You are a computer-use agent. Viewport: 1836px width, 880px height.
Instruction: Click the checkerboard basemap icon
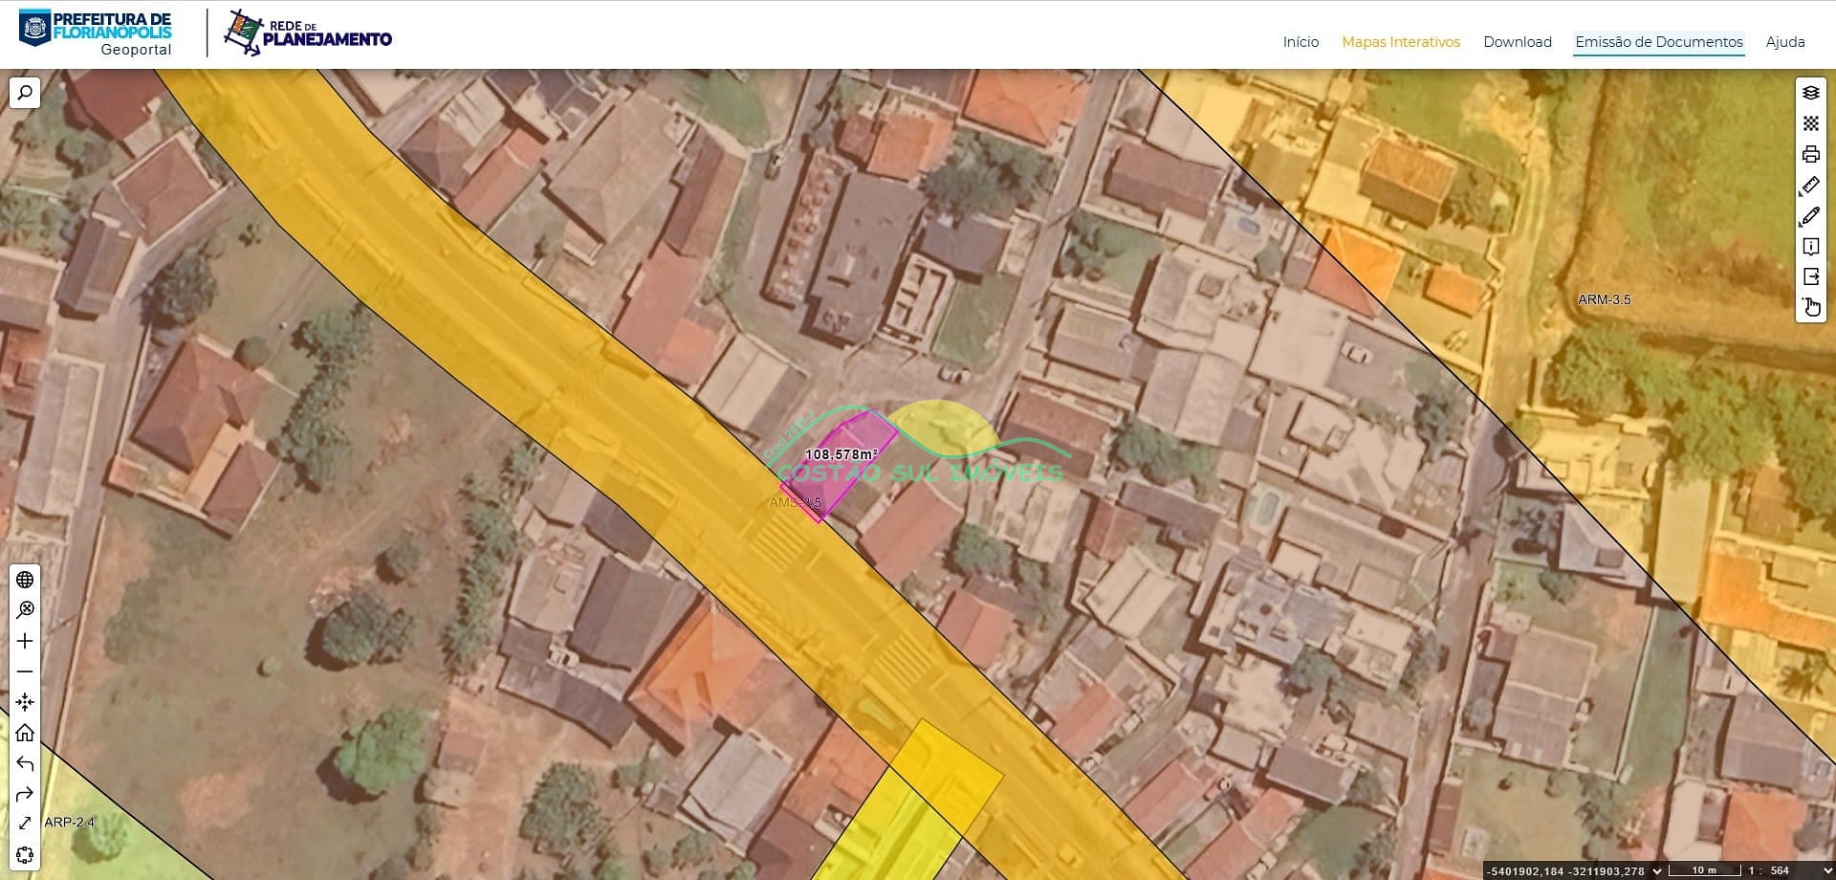pyautogui.click(x=1810, y=123)
